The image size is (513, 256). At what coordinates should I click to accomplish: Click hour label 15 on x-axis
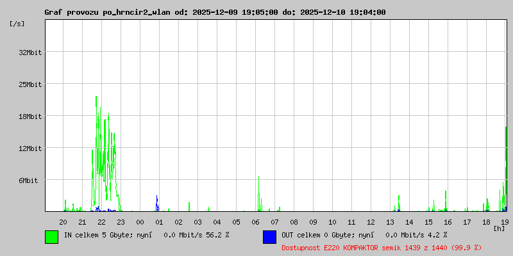(428, 222)
